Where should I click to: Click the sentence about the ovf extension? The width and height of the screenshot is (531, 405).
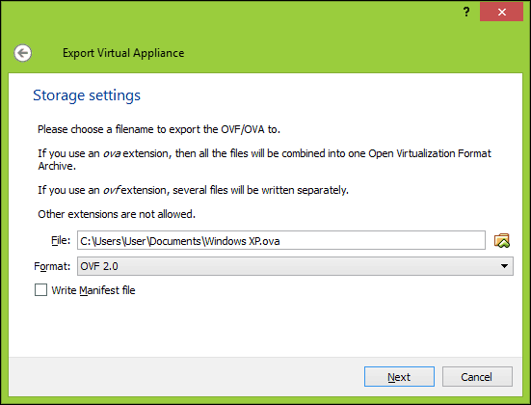pos(193,190)
